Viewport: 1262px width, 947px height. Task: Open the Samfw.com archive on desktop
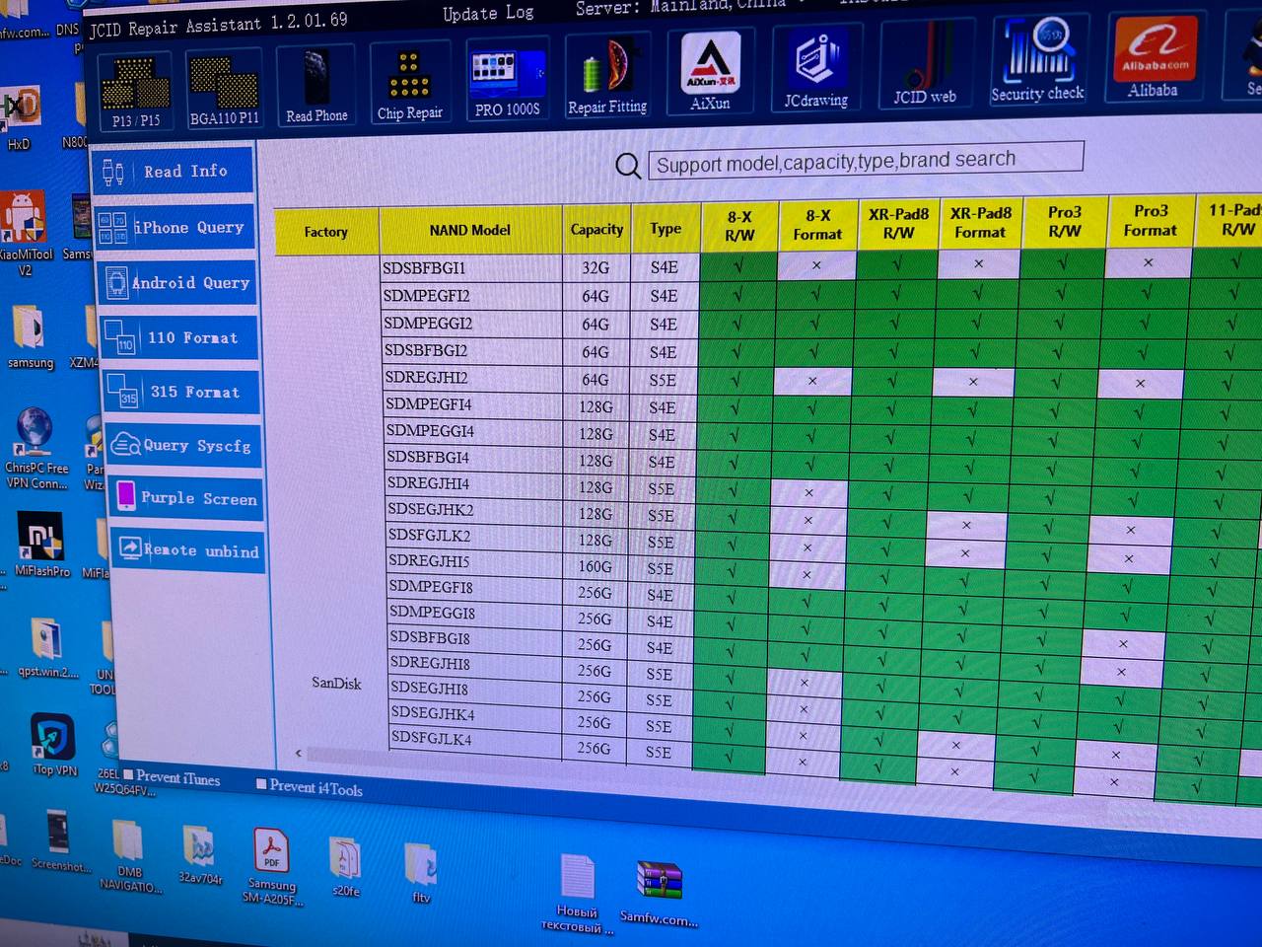click(660, 894)
